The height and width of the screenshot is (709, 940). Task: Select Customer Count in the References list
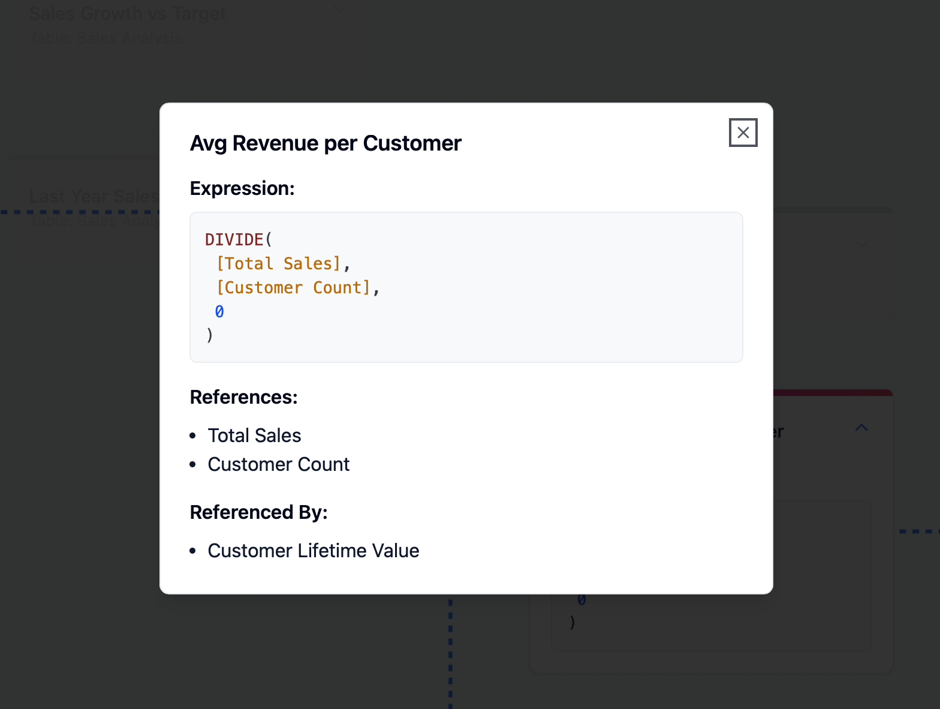click(278, 464)
